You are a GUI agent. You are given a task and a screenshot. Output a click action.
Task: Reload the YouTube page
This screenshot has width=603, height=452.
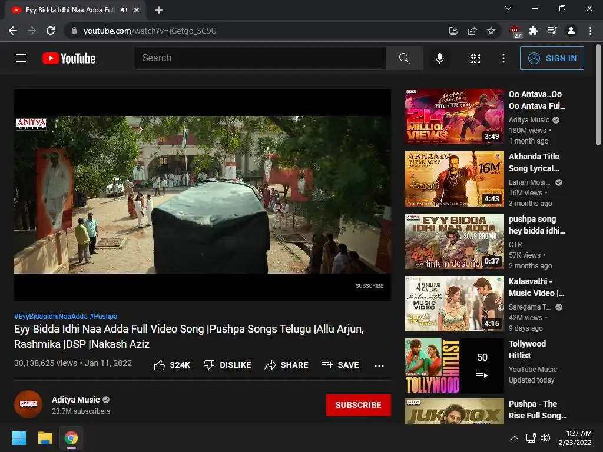(51, 31)
